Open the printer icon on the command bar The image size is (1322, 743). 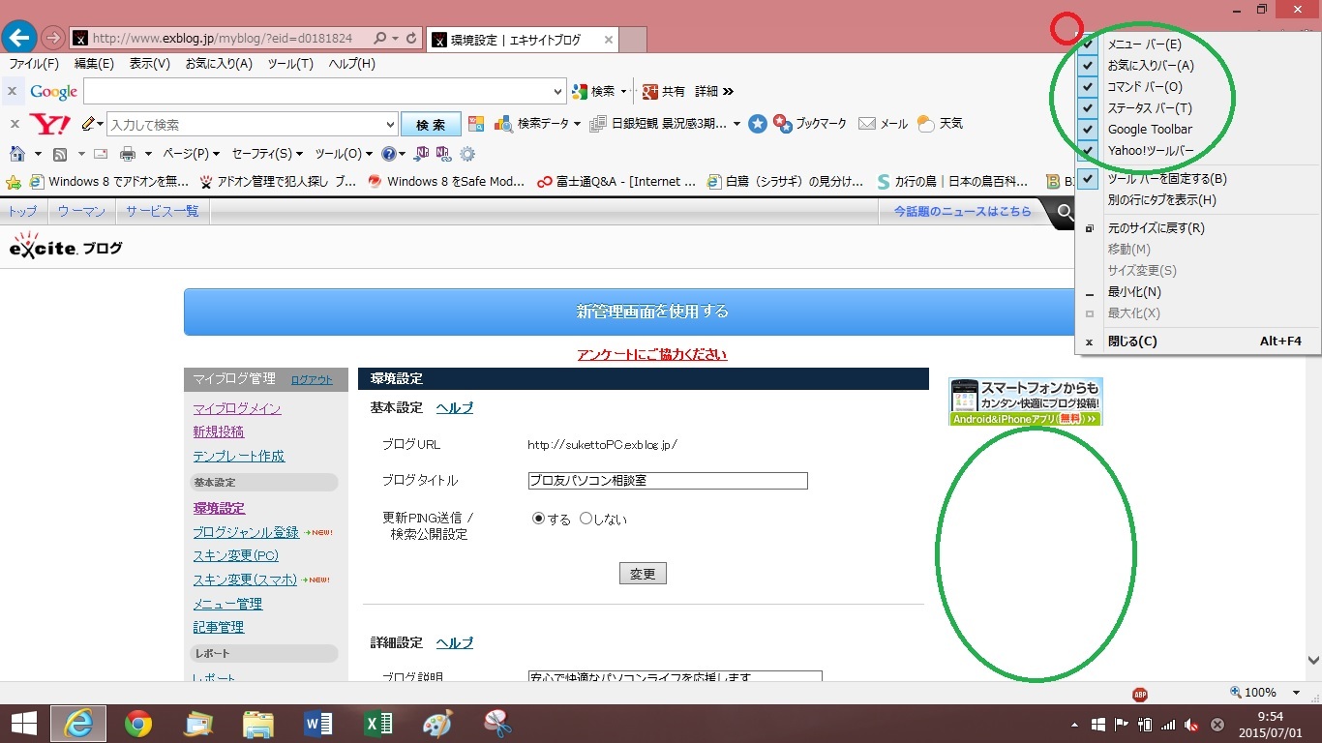pos(126,153)
